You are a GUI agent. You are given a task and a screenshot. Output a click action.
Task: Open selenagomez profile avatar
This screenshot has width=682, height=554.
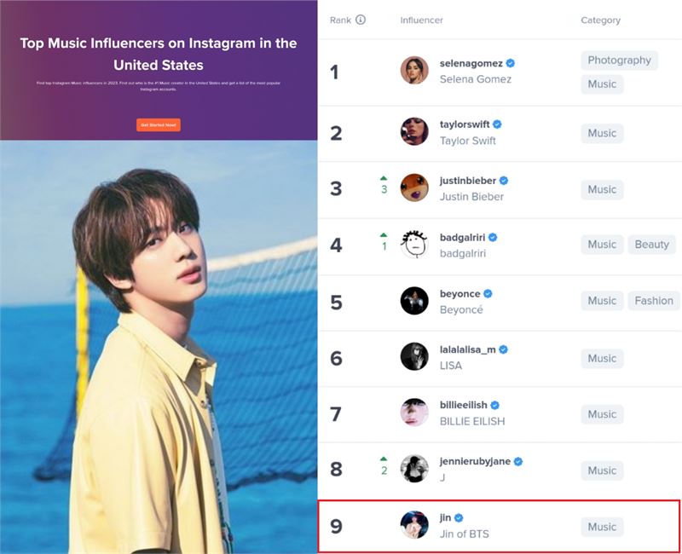pos(414,70)
